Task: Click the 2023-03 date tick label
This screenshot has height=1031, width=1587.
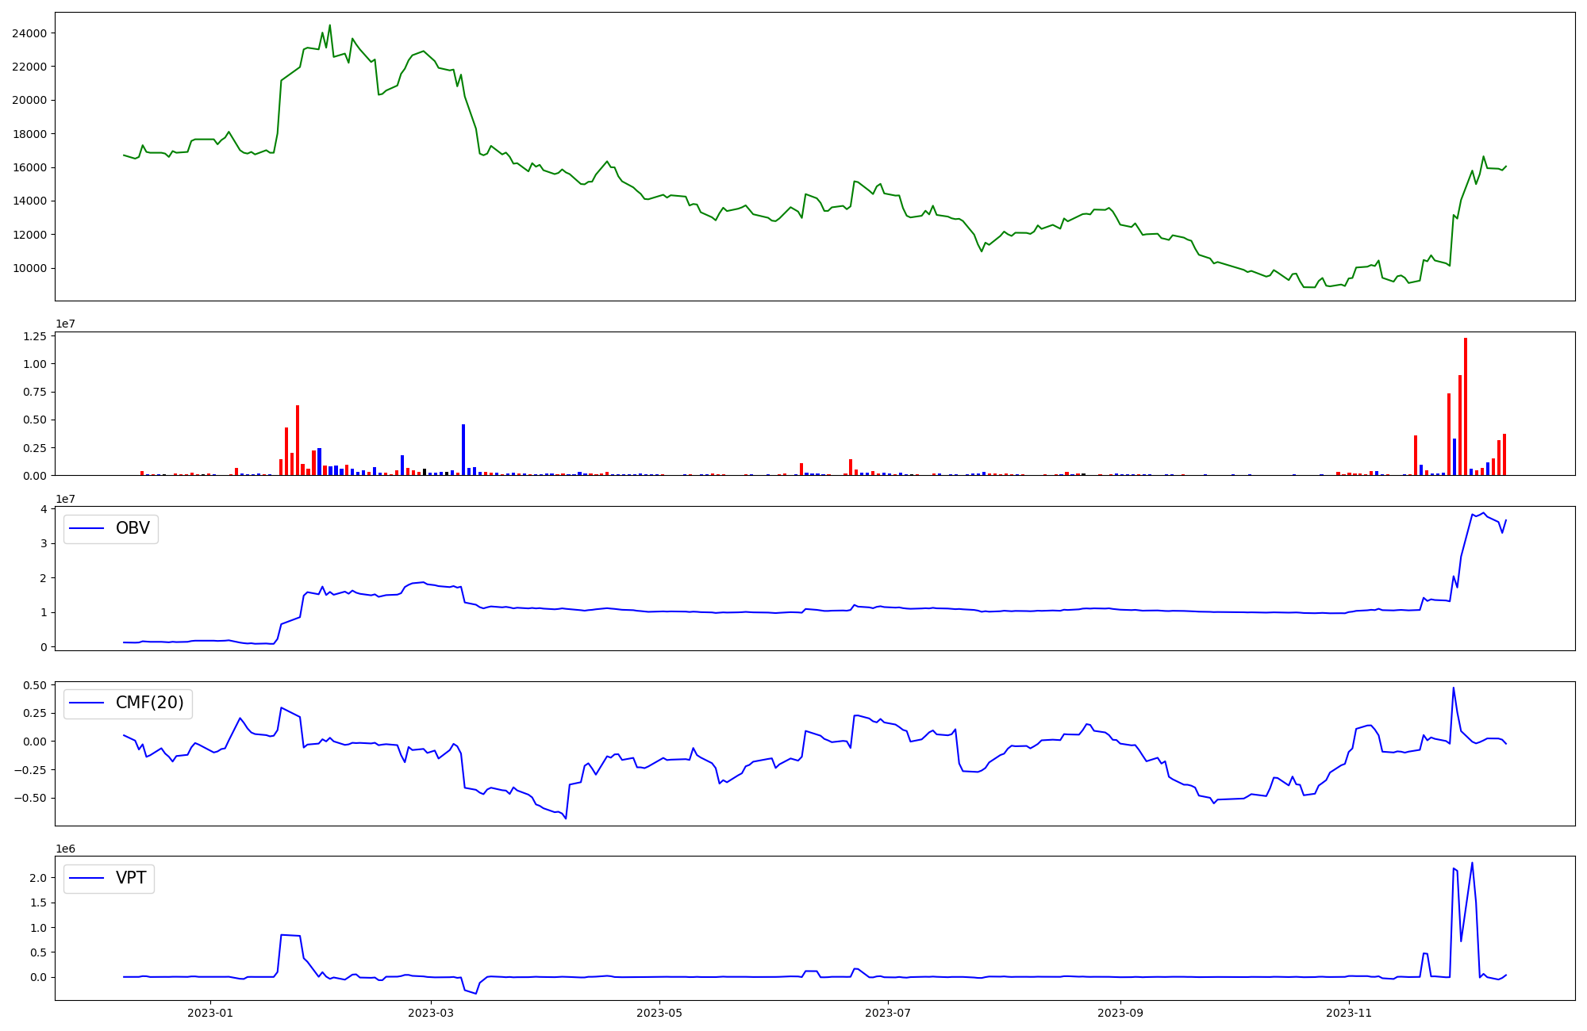Action: click(431, 1013)
